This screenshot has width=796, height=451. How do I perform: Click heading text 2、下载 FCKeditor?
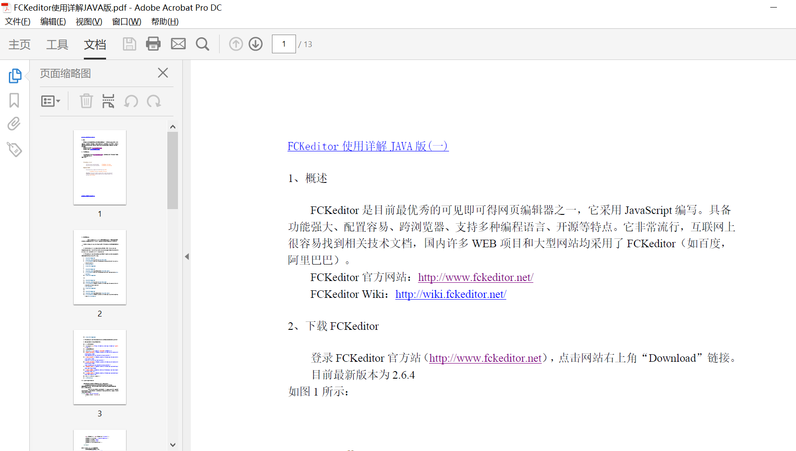(333, 326)
